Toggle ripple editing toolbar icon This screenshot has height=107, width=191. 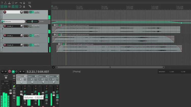(x=9, y=7)
